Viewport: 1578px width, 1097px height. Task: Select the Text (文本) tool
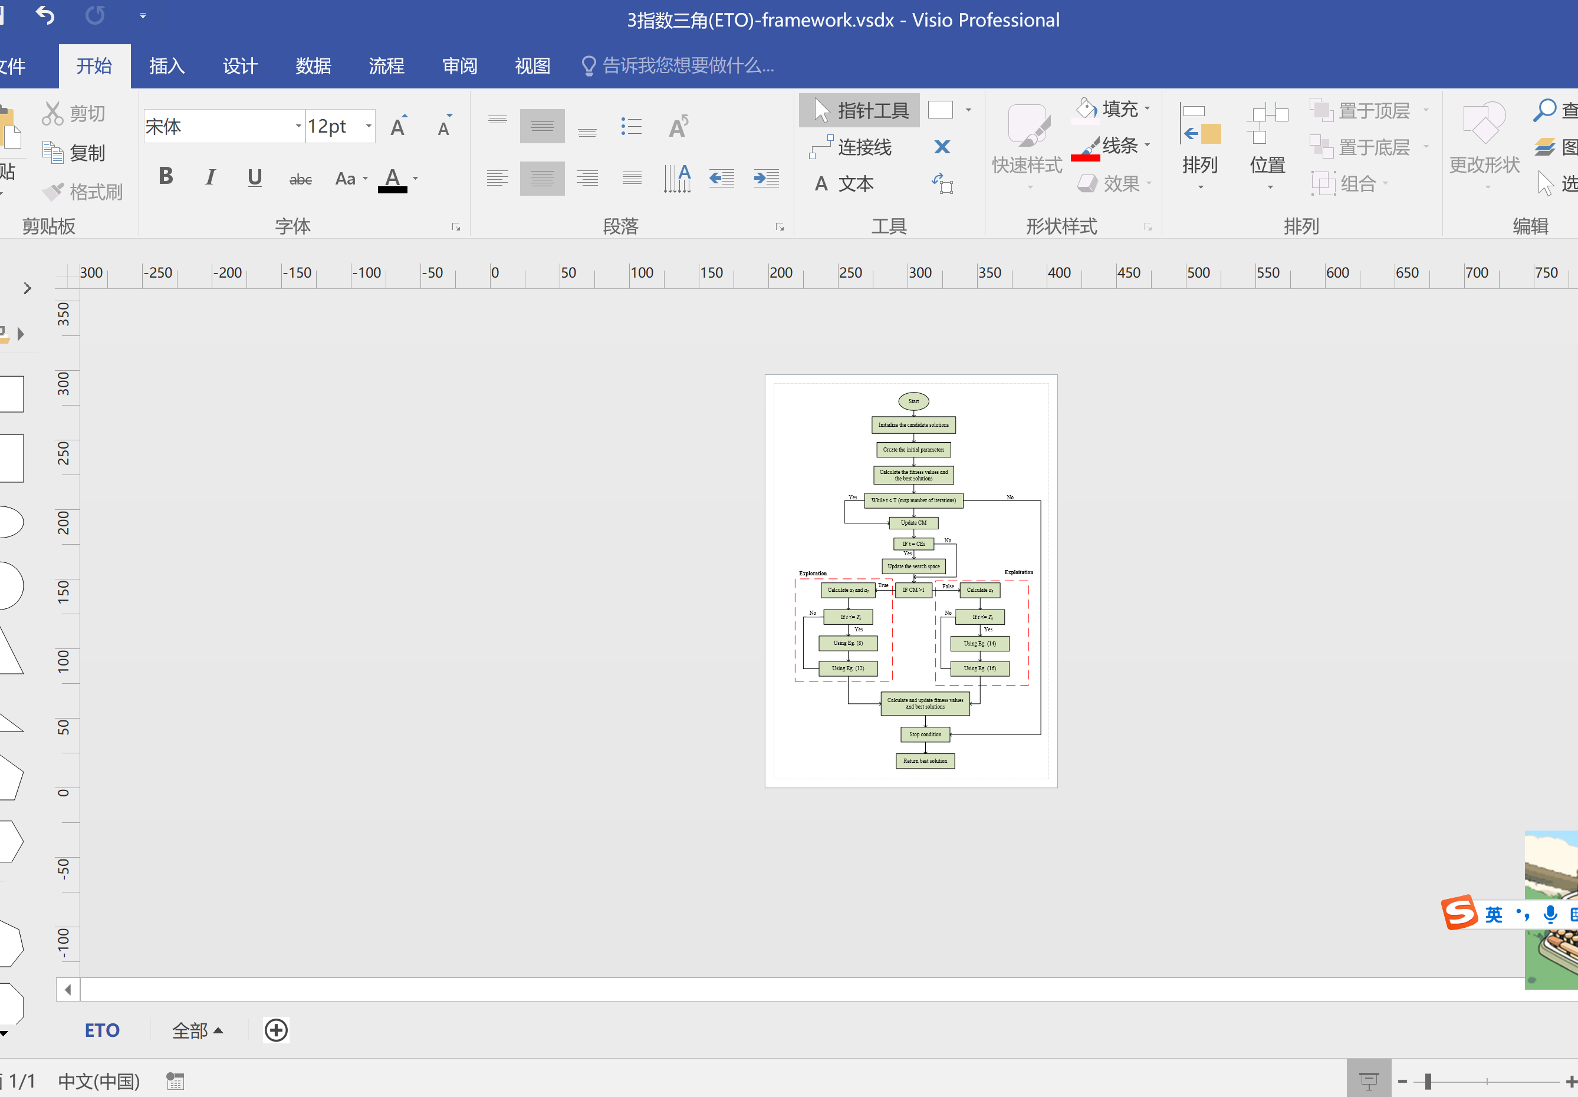pyautogui.click(x=844, y=183)
